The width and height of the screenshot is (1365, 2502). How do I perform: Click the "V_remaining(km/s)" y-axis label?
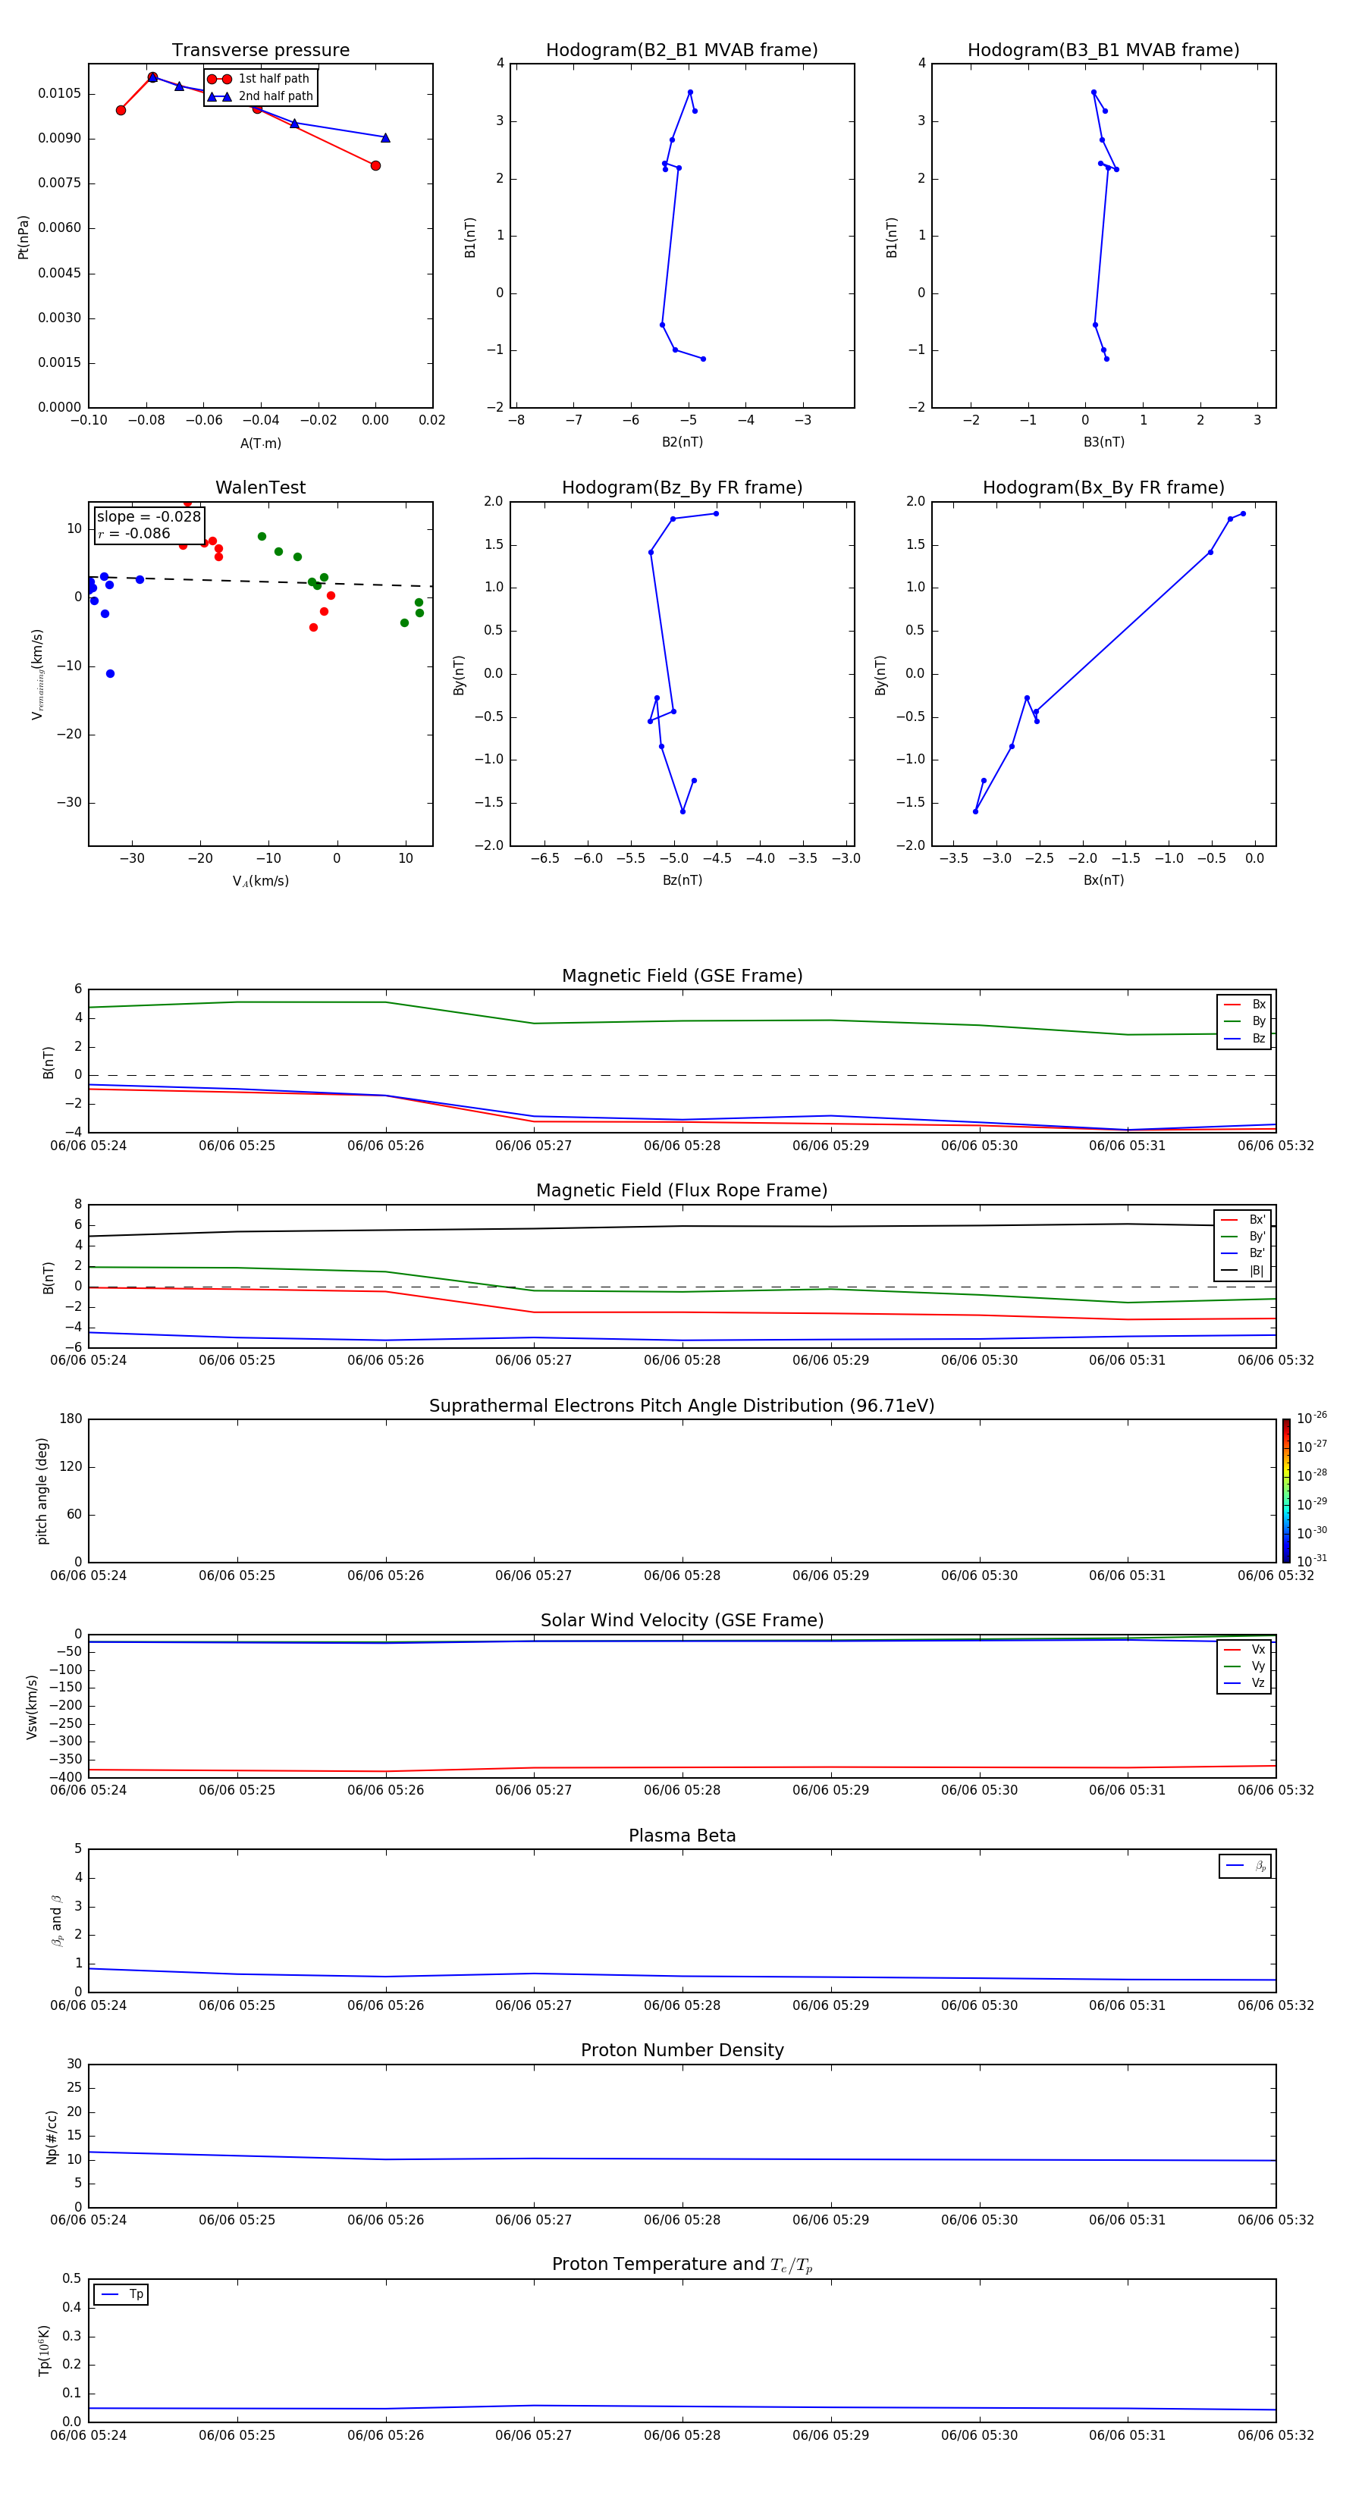(38, 674)
